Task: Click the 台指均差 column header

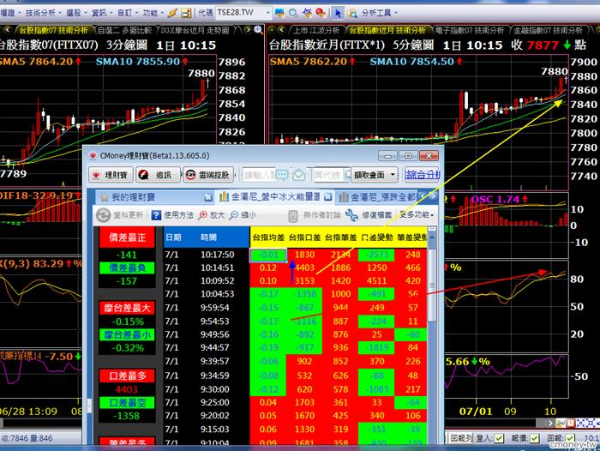Action: click(x=268, y=238)
